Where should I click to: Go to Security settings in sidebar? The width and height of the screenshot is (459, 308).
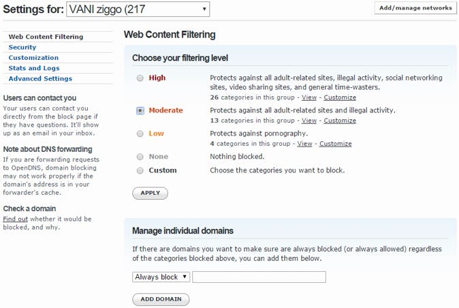tap(22, 48)
